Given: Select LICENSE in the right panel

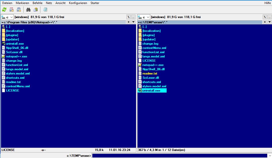Looking at the screenshot, I should point(149,61).
